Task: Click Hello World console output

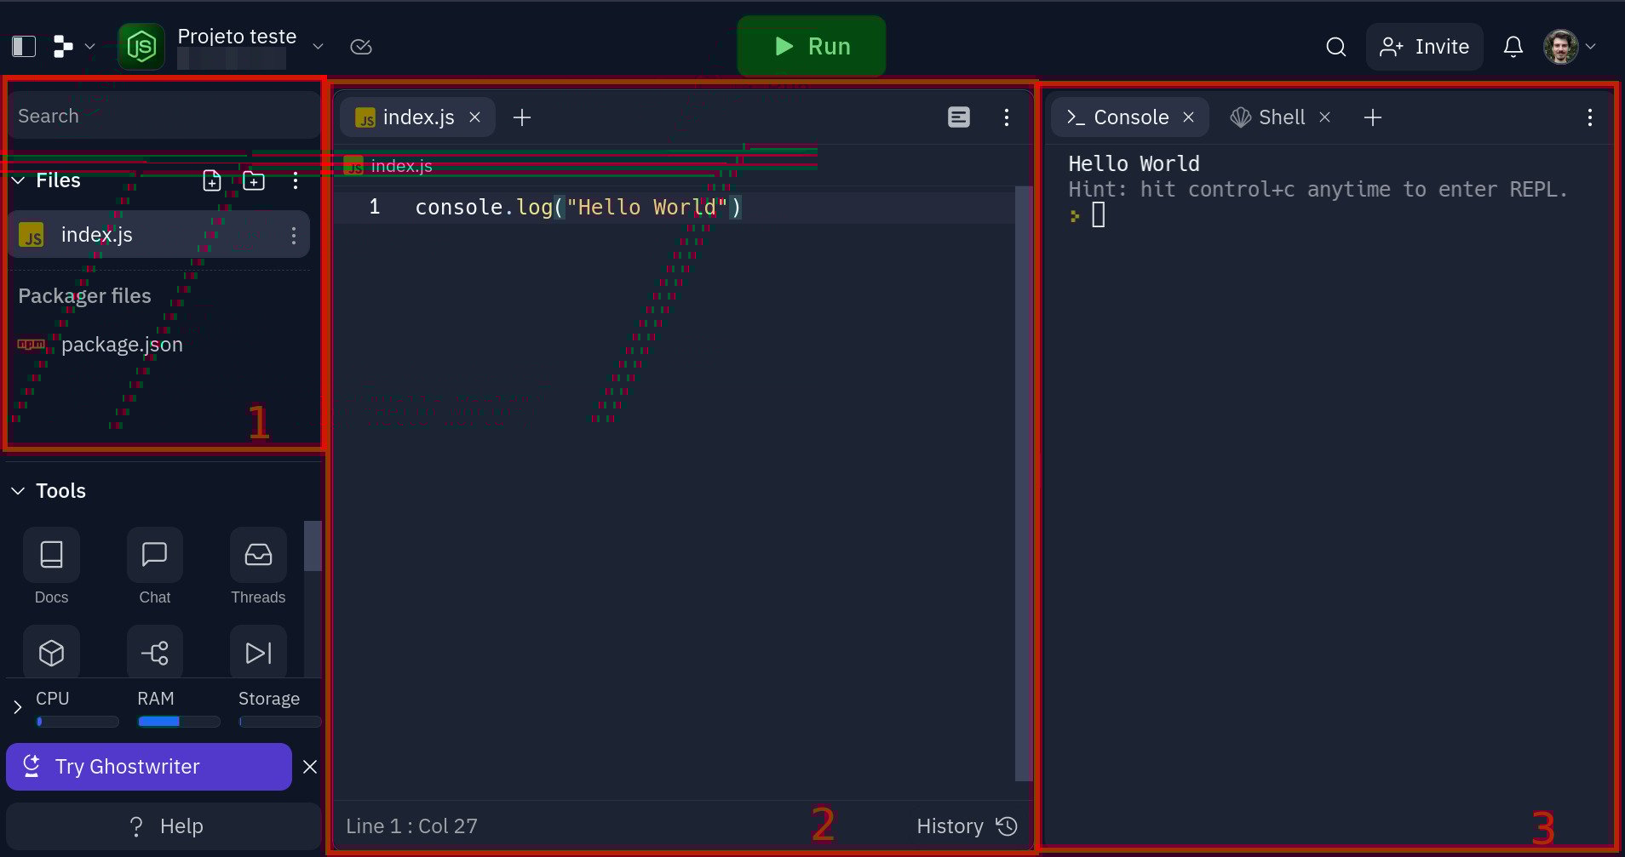Action: 1134,163
